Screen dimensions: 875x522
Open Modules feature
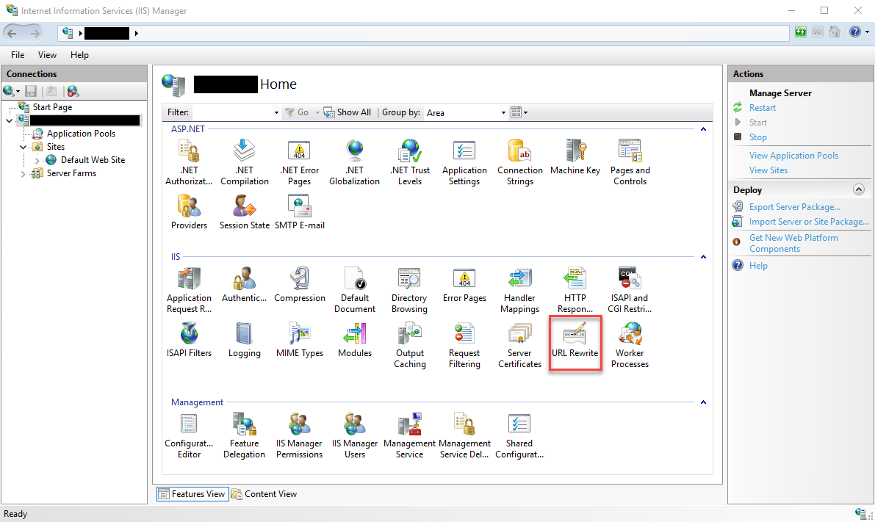click(354, 340)
